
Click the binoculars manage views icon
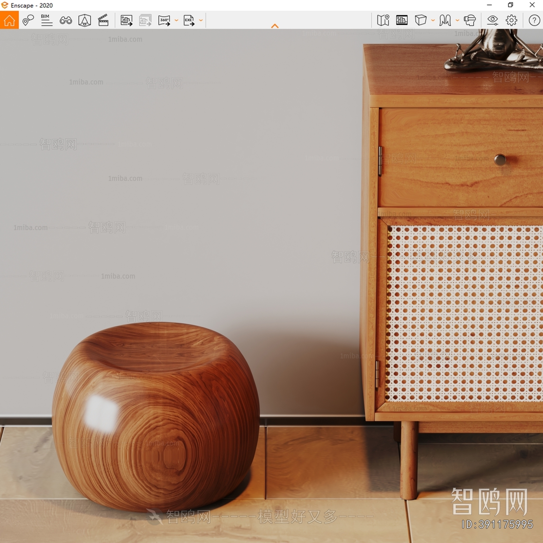pyautogui.click(x=65, y=20)
